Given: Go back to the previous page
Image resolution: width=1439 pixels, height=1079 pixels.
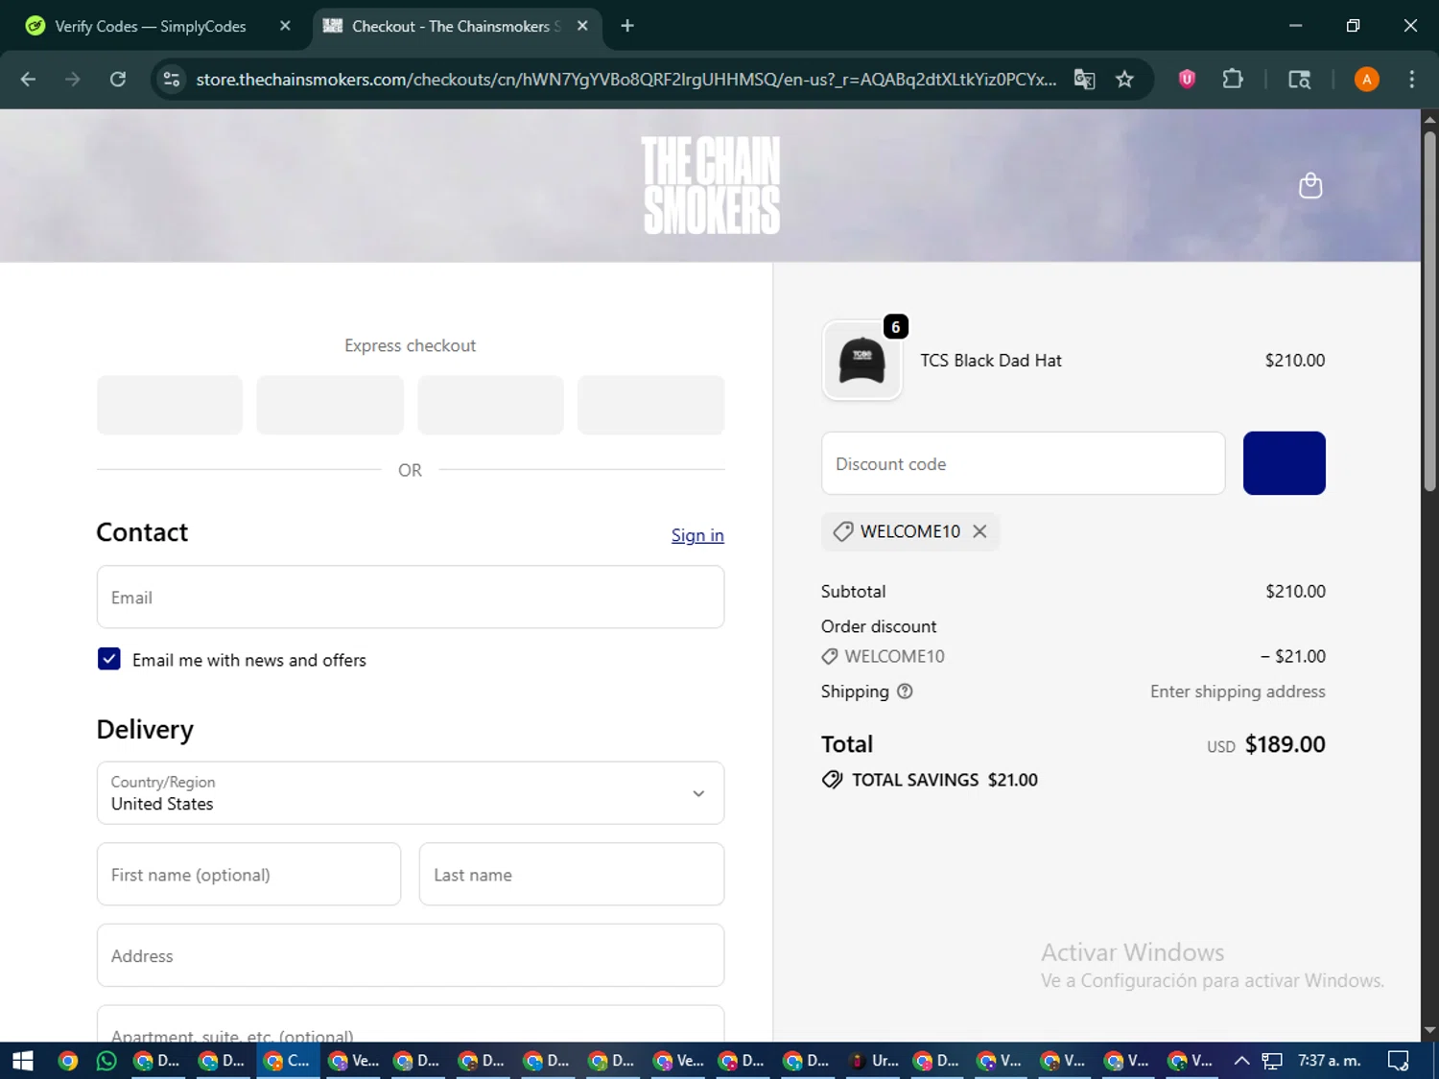Looking at the screenshot, I should point(28,80).
